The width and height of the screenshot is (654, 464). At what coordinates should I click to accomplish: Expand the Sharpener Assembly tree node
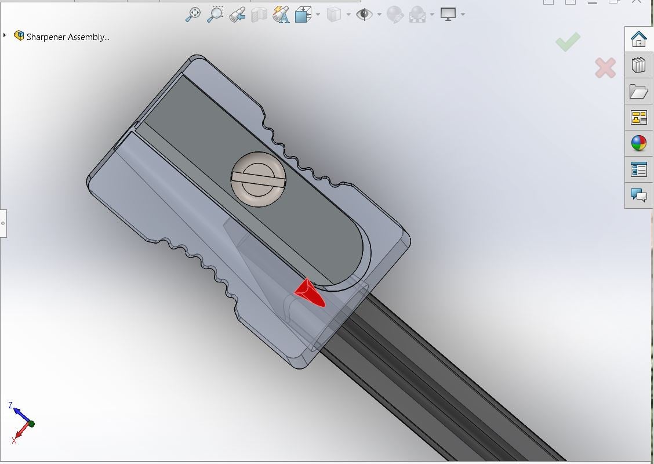coord(5,35)
